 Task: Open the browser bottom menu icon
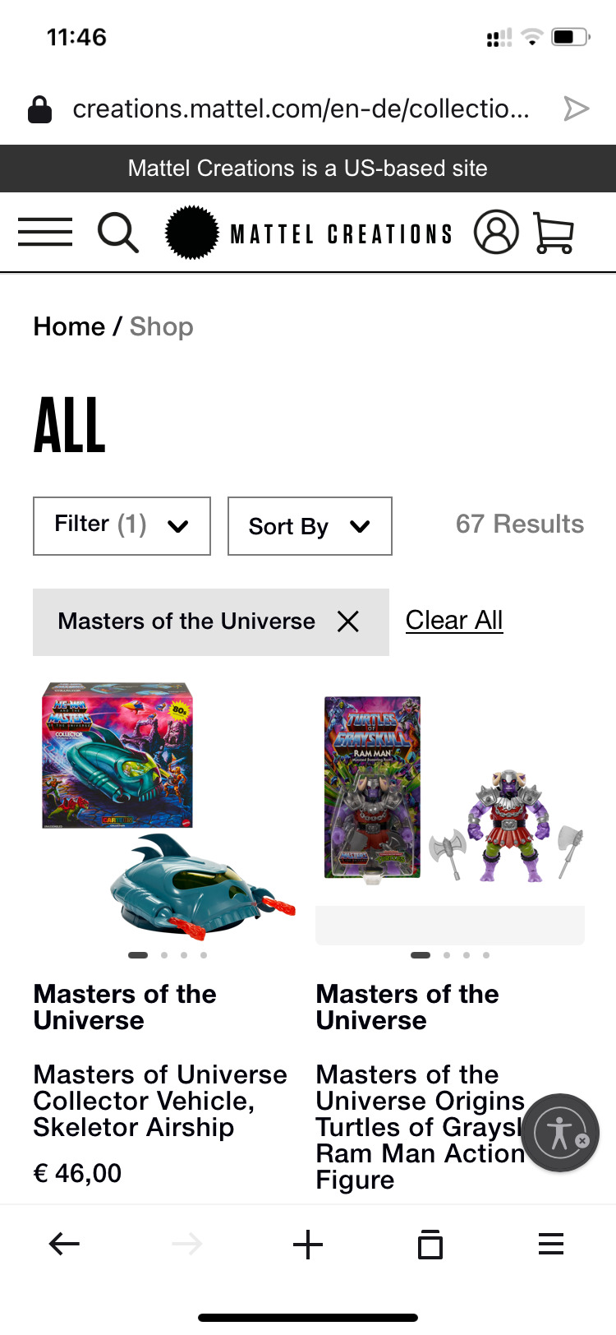551,1244
